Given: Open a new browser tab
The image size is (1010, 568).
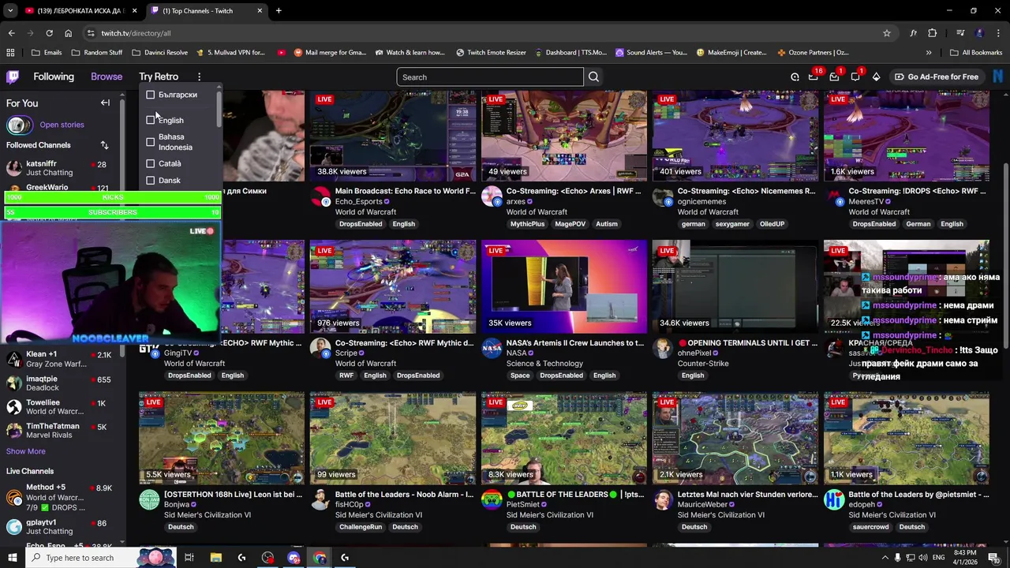Looking at the screenshot, I should coord(279,11).
